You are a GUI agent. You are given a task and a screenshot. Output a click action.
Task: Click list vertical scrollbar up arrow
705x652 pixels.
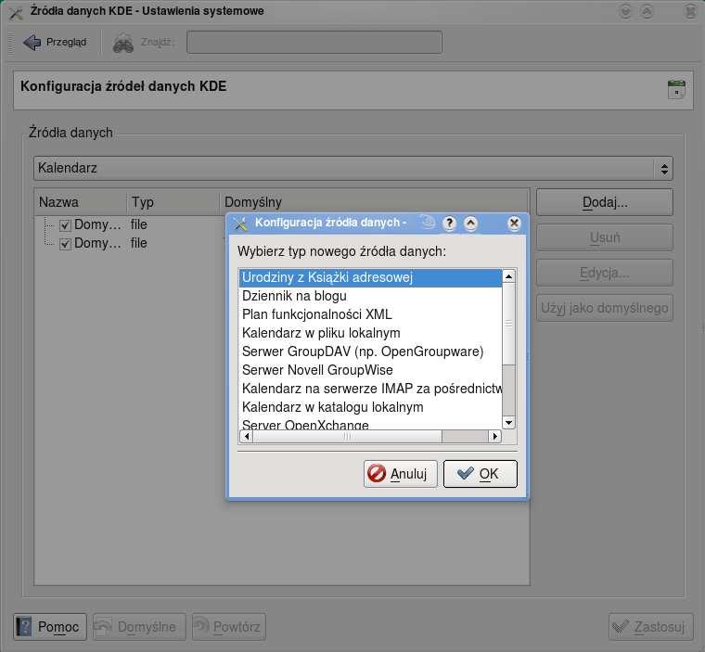click(x=508, y=275)
